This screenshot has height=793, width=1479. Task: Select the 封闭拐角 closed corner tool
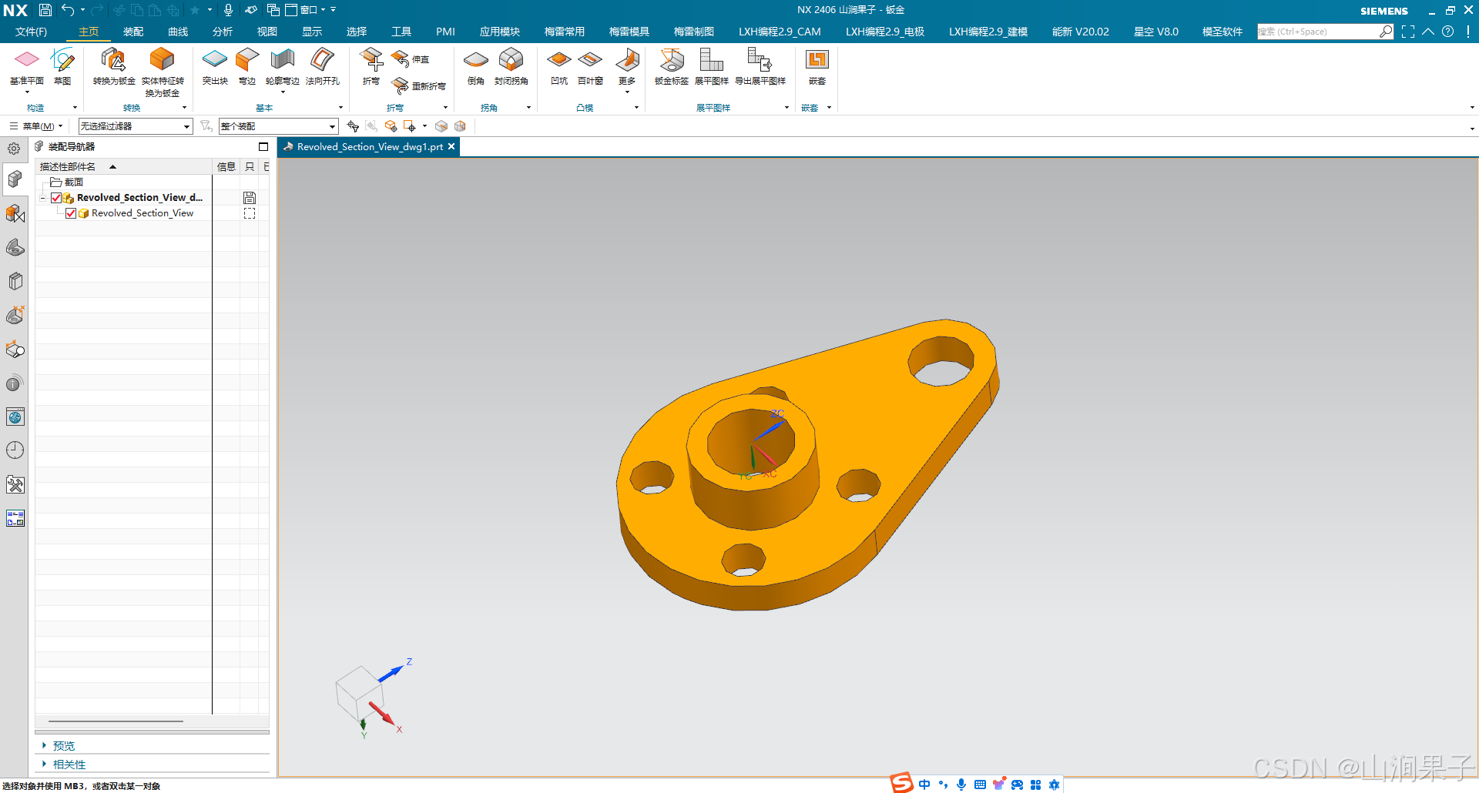511,66
